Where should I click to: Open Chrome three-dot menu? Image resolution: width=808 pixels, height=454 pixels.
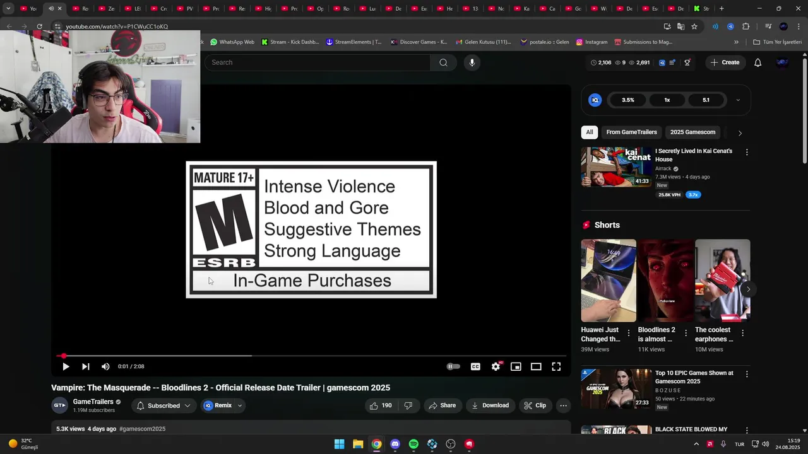coord(798,26)
